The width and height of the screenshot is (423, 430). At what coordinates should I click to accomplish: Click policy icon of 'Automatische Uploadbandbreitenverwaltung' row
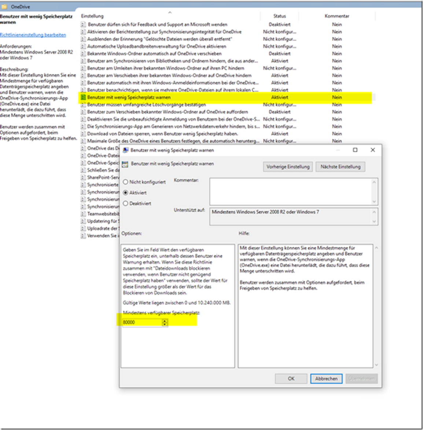(83, 47)
